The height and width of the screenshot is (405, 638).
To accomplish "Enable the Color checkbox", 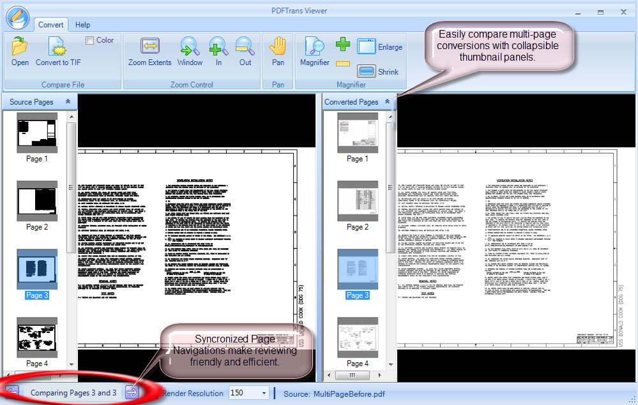I will point(89,40).
